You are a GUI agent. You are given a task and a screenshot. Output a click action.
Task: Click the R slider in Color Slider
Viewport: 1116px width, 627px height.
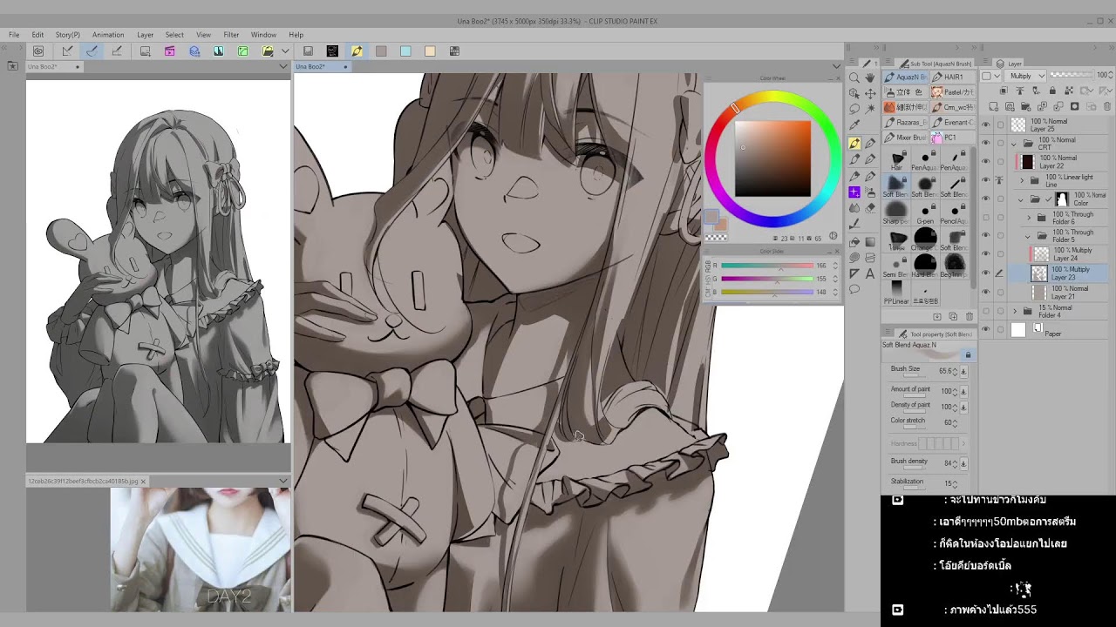pyautogui.click(x=767, y=266)
